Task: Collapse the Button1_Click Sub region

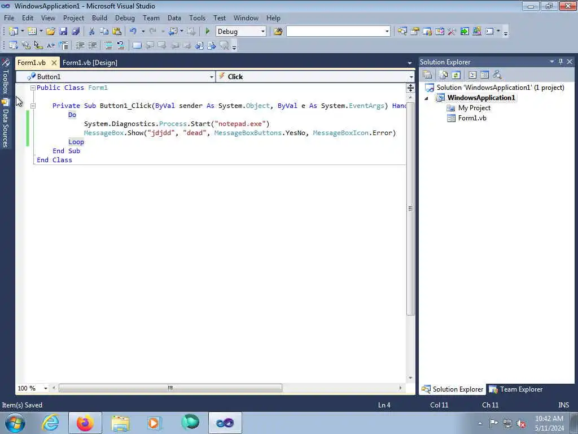Action: 33,106
